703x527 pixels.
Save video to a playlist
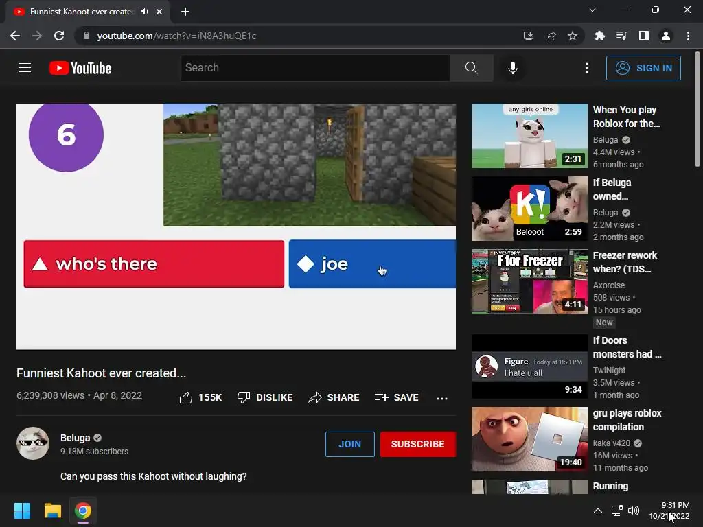tap(397, 397)
